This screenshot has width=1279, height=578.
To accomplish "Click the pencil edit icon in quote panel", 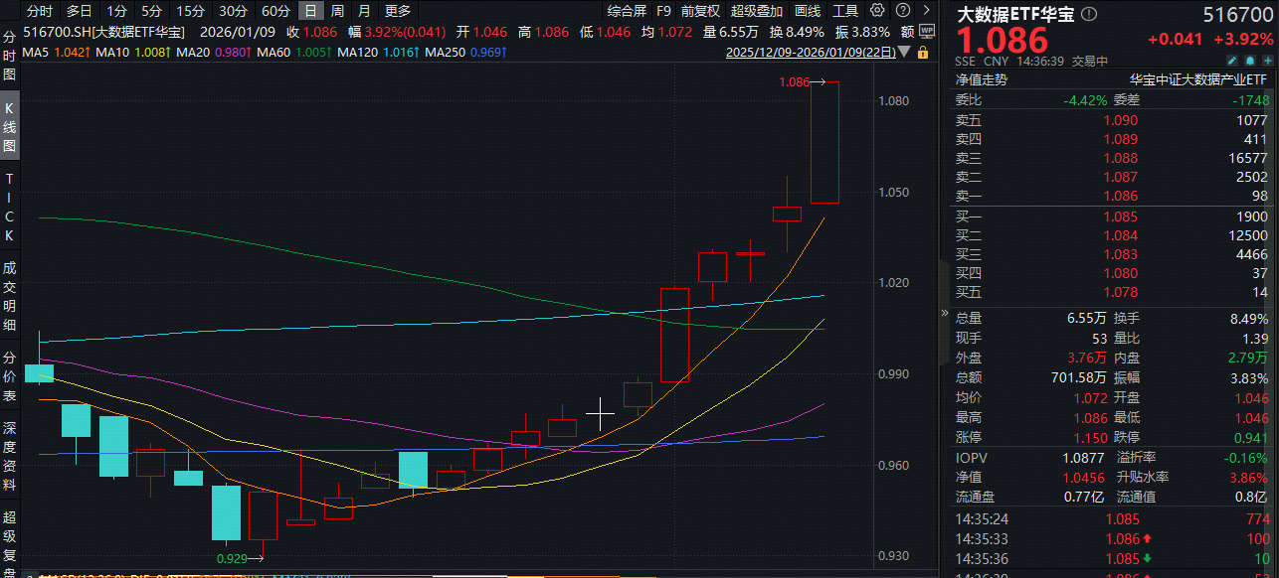I will point(1232,62).
